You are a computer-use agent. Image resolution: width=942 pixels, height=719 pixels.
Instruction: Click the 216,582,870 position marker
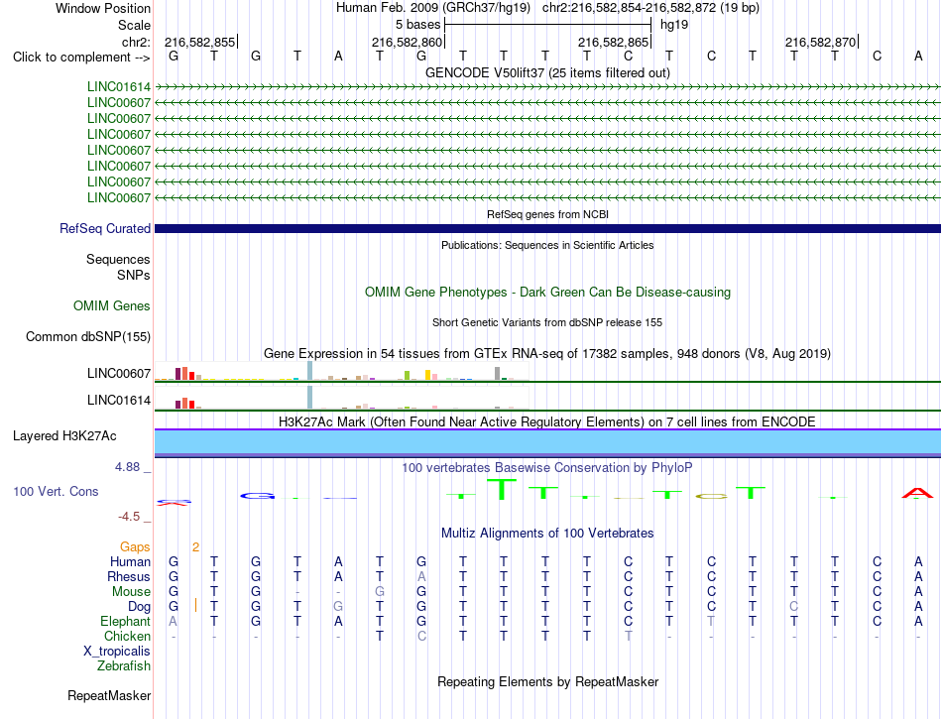click(821, 42)
